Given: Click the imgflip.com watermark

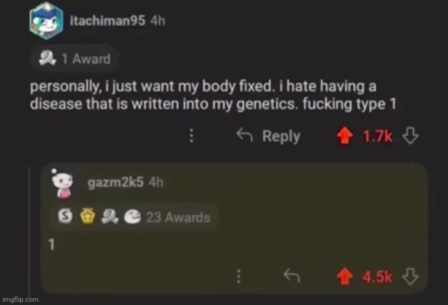Looking at the screenshot, I should click(x=21, y=299).
